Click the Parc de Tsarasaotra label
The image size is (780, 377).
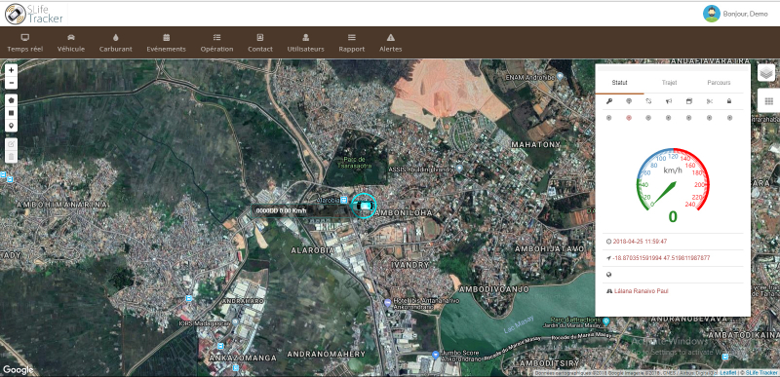coord(356,163)
